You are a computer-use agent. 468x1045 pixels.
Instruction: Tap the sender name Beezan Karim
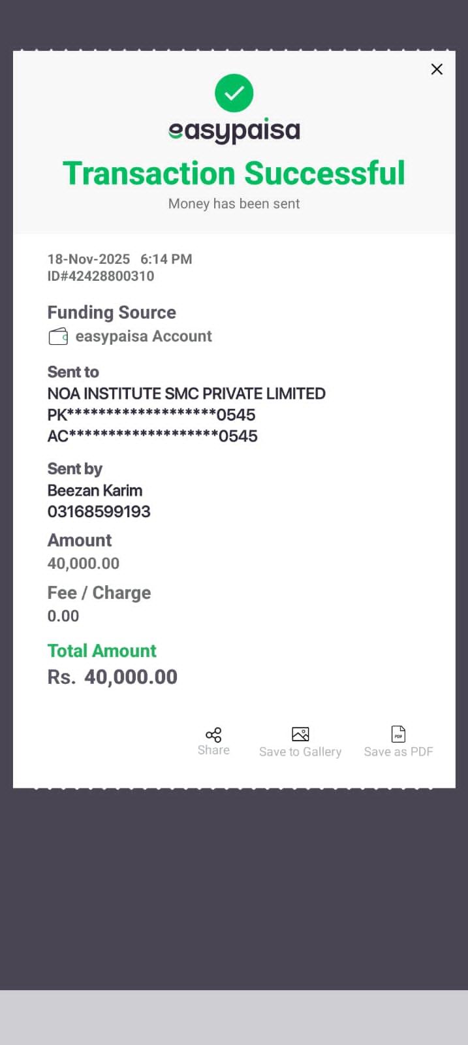coord(95,490)
